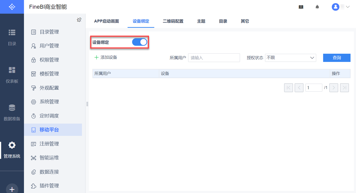Click the panel resize grip handle
This screenshot has width=356, height=193.
pos(87,104)
